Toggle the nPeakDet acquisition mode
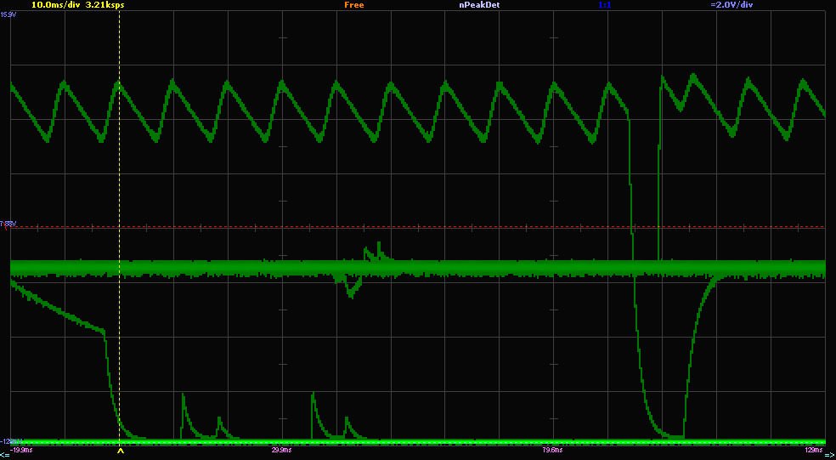 pyautogui.click(x=478, y=5)
